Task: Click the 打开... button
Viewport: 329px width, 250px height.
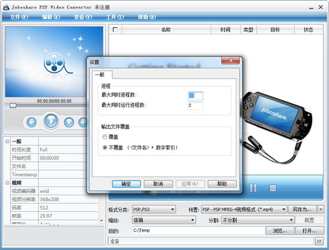Action: (309, 231)
